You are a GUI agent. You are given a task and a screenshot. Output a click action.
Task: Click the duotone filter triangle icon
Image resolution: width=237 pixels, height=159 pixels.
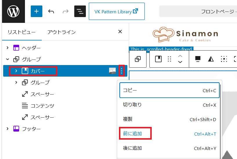click(211, 59)
